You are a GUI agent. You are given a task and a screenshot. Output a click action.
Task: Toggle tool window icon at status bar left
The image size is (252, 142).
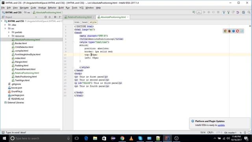tap(3, 133)
